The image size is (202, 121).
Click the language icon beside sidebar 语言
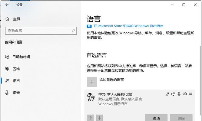click(7, 81)
